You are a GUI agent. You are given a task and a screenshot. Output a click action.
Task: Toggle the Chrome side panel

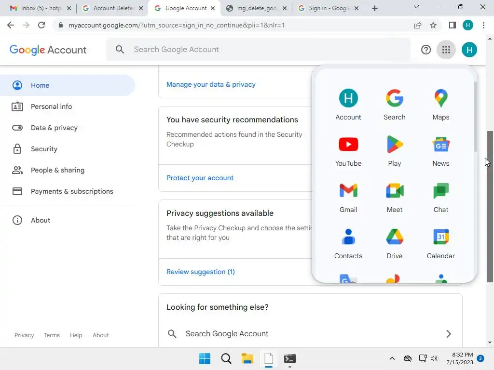(452, 25)
